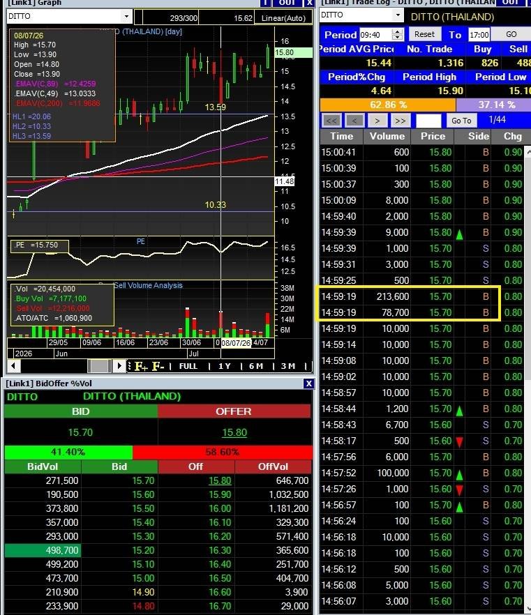Click the OffVol column header

(x=273, y=466)
